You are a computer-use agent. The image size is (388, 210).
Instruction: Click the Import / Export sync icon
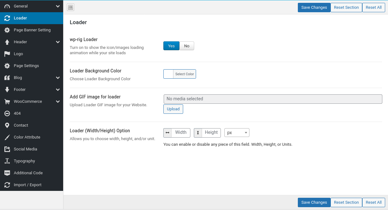point(7,185)
